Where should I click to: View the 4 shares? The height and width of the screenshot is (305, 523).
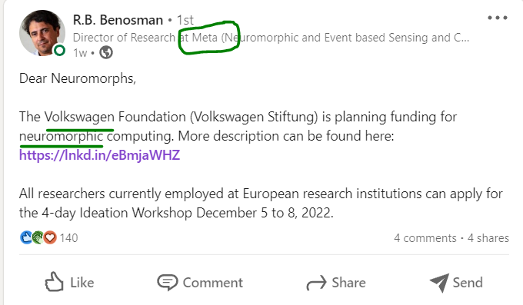click(488, 238)
